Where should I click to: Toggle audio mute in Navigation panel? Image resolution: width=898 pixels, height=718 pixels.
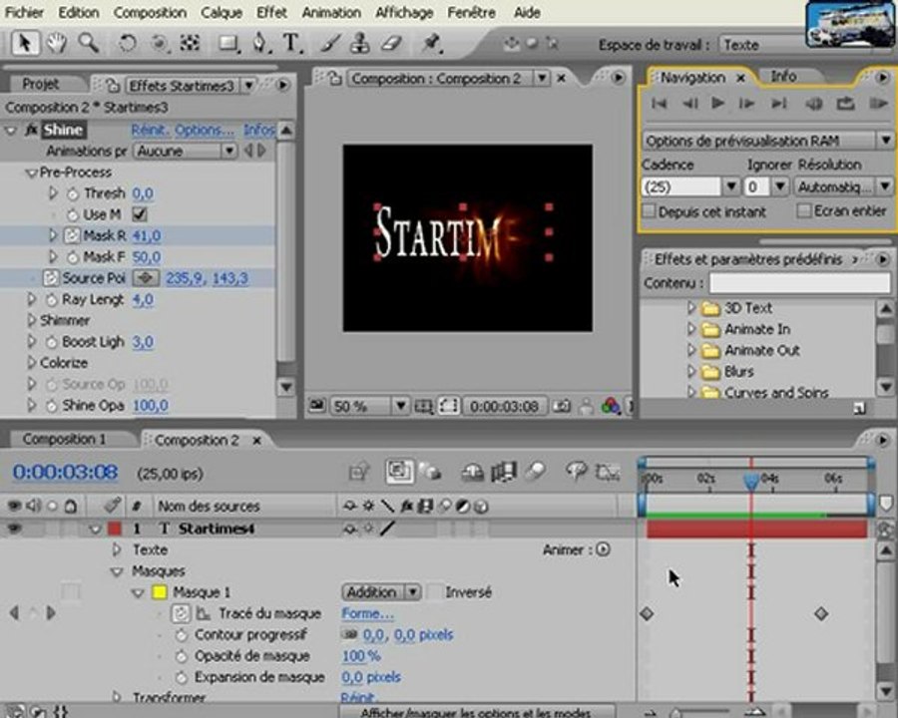pos(814,104)
